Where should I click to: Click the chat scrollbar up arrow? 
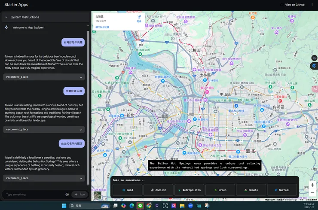click(88, 26)
